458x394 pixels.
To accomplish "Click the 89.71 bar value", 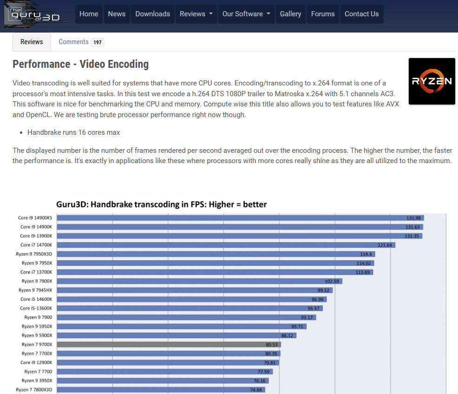I will coord(297,327).
